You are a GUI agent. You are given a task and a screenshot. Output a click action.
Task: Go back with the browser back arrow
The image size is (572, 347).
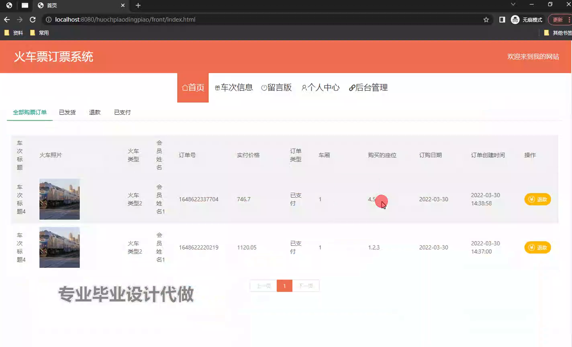point(7,19)
